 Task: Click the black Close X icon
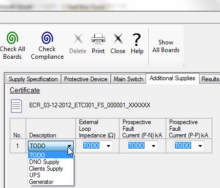(118, 38)
